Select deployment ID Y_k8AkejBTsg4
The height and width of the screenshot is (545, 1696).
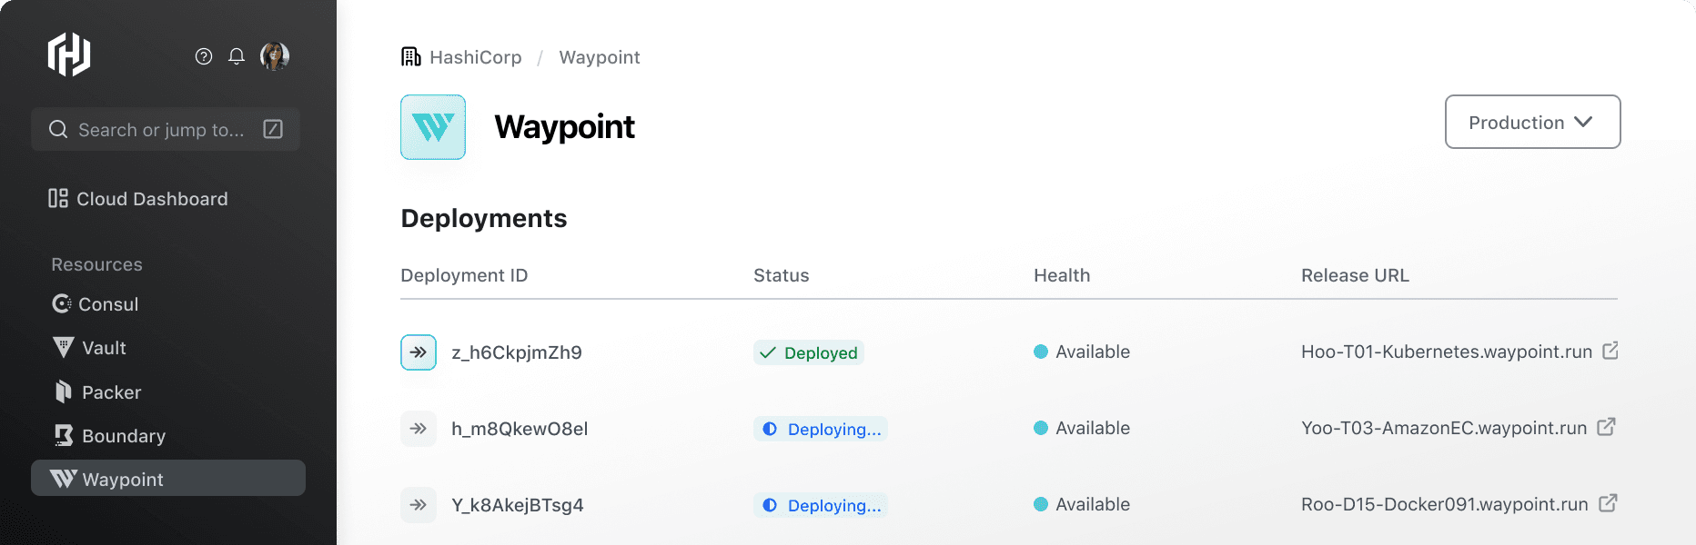pyautogui.click(x=518, y=505)
